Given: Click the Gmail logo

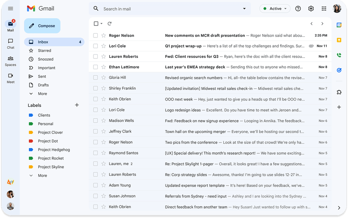Looking at the screenshot, I should point(40,9).
